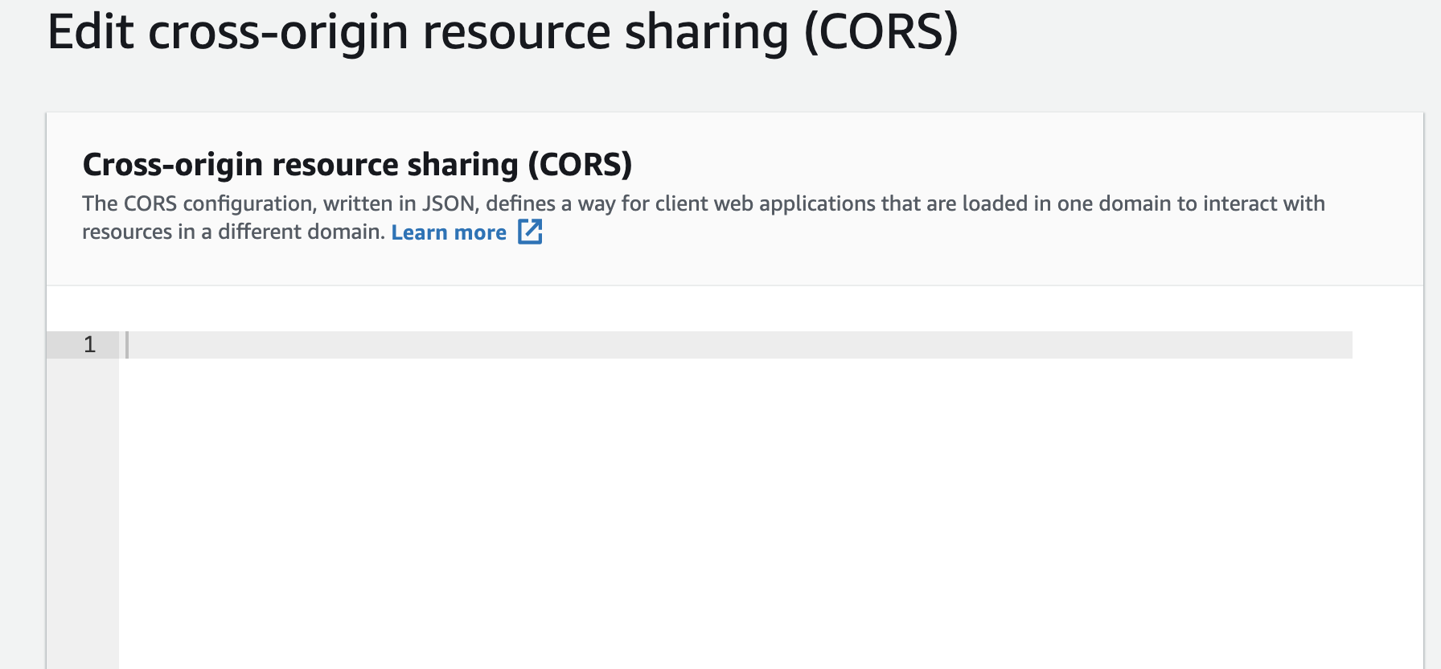The width and height of the screenshot is (1441, 669).
Task: Follow the Learn more link
Action: (449, 232)
